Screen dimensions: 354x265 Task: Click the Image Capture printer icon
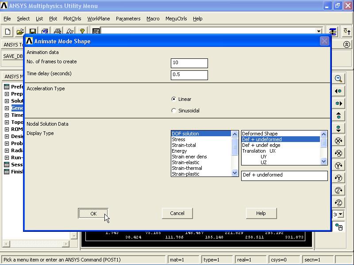click(58, 31)
